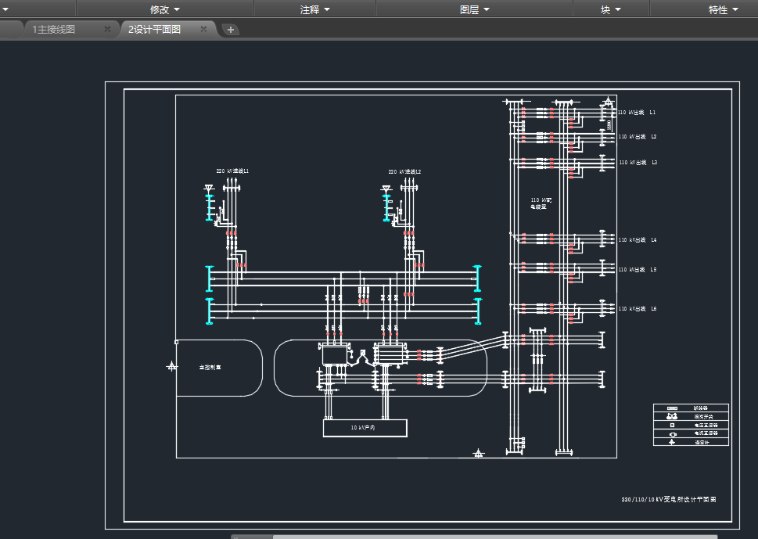This screenshot has height=539, width=758.
Task: Select the 110 kV出线 L5 label
Action: (638, 269)
